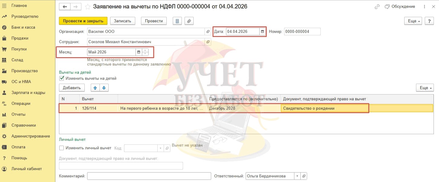The height and width of the screenshot is (182, 439).
Task: Open calendar picker for Месяц field
Action: (x=139, y=52)
